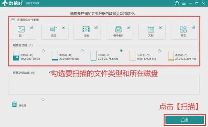Image resolution: width=208 pixels, height=127 pixels.
Task: Select the radio button for 128 MB partition
Action: [x=159, y=51]
